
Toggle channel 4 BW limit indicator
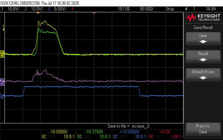159,137
